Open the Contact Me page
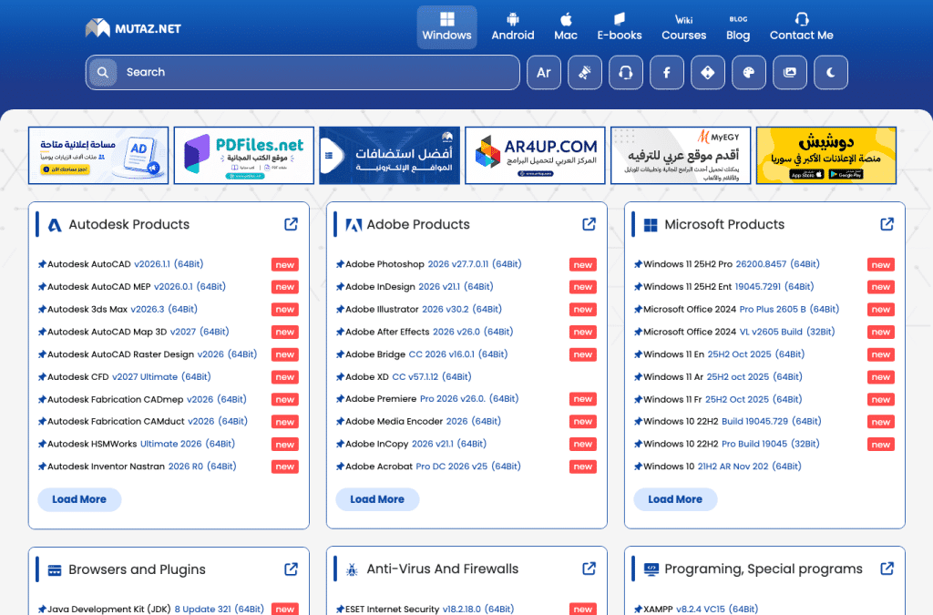Image resolution: width=933 pixels, height=615 pixels. [x=802, y=27]
